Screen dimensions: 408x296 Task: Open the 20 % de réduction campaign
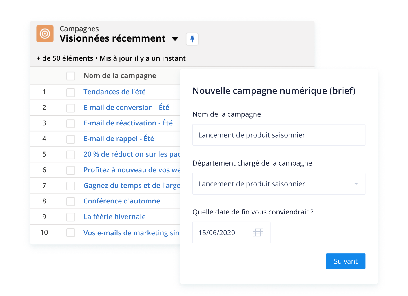click(x=132, y=154)
